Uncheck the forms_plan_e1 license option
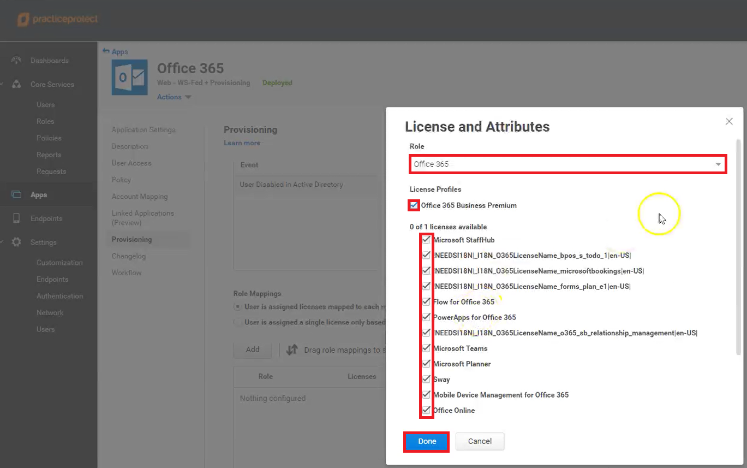This screenshot has height=468, width=747. coord(426,286)
